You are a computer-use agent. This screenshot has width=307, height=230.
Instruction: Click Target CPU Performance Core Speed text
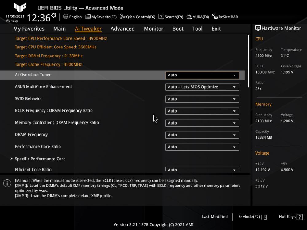[x=61, y=38]
